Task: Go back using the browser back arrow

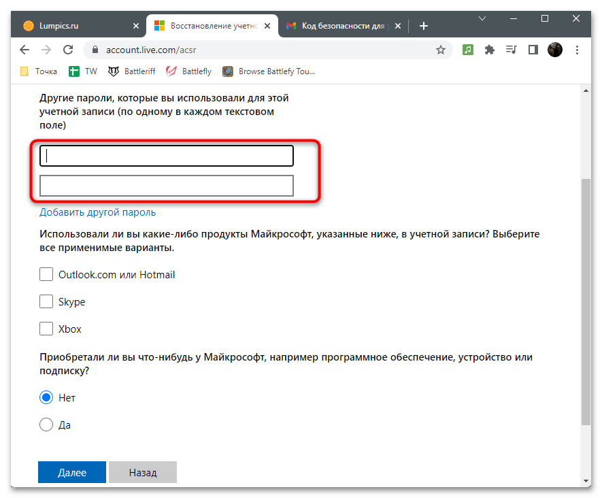Action: tap(24, 50)
